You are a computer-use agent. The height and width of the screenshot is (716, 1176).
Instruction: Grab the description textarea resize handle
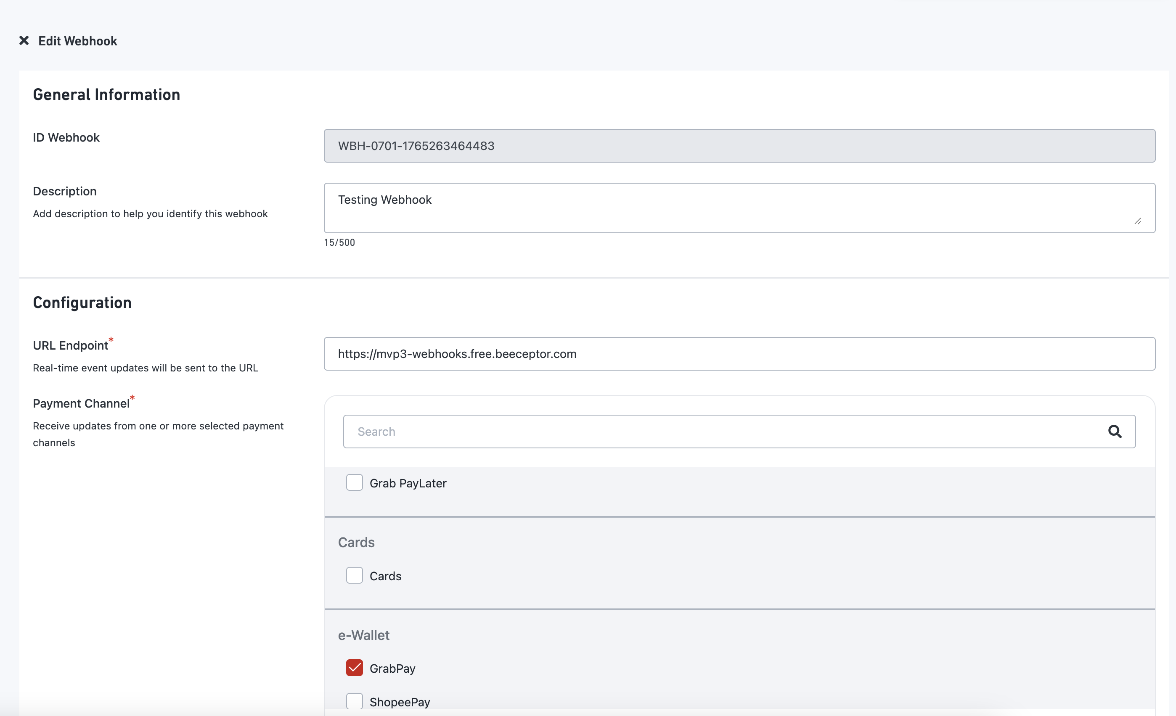tap(1138, 221)
